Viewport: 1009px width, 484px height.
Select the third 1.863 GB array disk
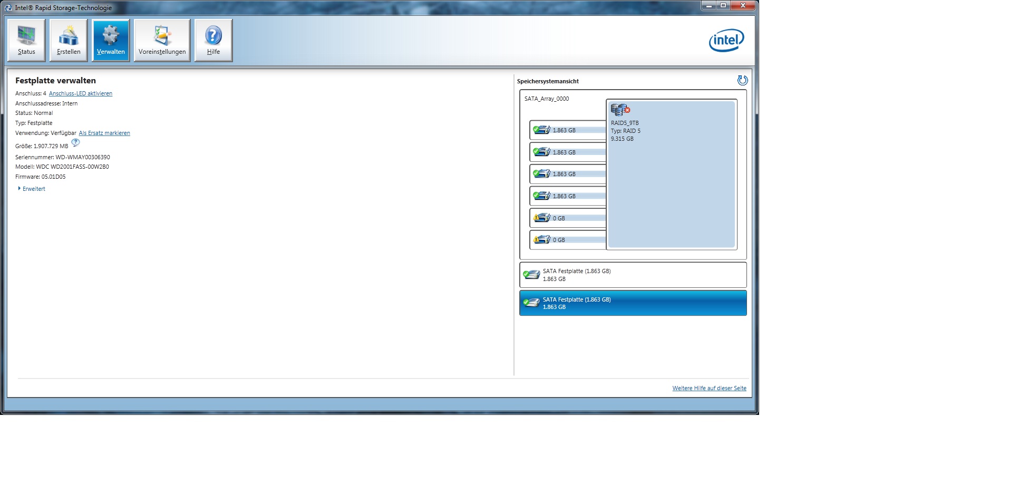click(568, 174)
